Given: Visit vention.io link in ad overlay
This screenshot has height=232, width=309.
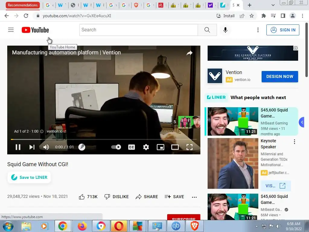Looking at the screenshot, I should tap(56, 131).
